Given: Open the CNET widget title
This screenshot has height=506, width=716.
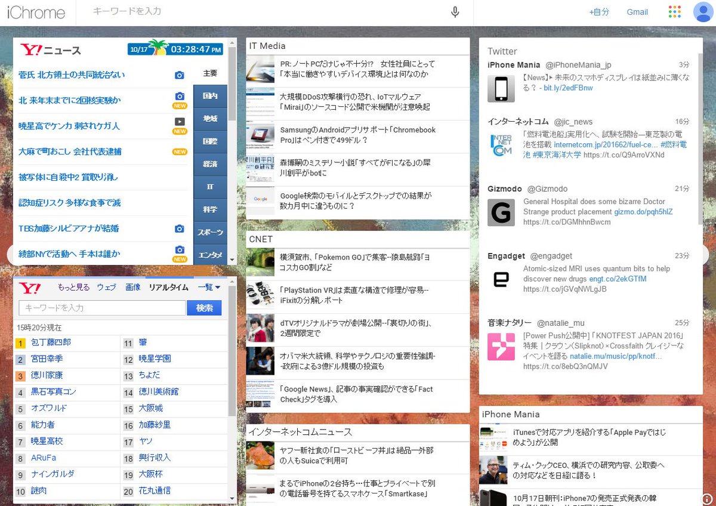Looking at the screenshot, I should 261,239.
